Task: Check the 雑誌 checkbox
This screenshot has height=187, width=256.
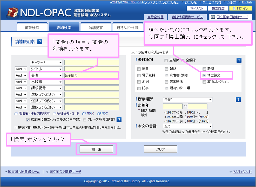Action: coord(166,69)
